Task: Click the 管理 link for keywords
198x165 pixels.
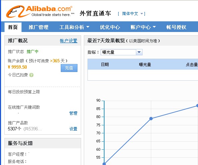Action: [73, 113]
